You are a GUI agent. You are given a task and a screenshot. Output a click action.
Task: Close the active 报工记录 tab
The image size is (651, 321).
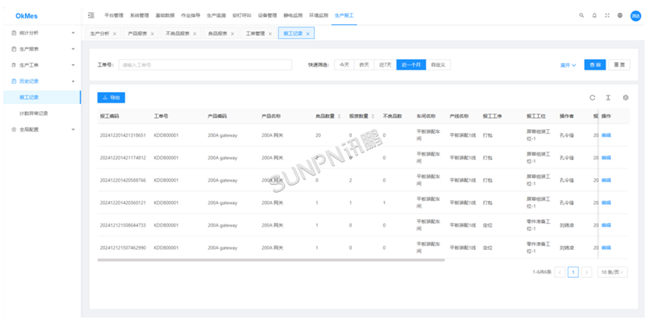tap(307, 34)
